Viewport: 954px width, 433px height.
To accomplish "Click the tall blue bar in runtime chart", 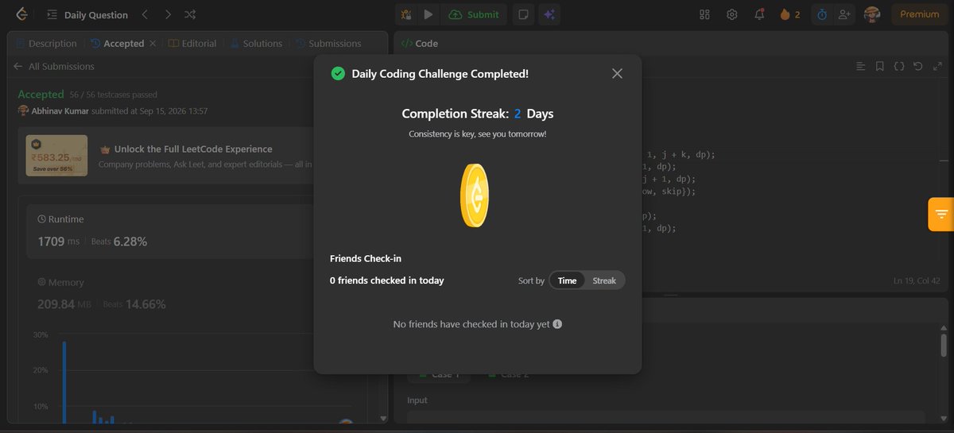I will coord(64,381).
